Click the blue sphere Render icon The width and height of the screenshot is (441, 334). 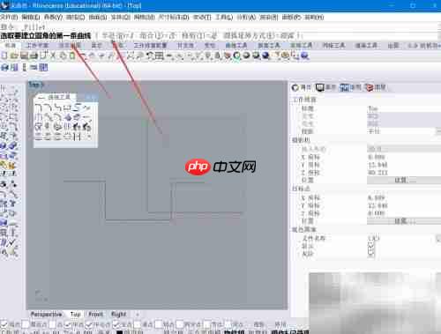pos(265,56)
